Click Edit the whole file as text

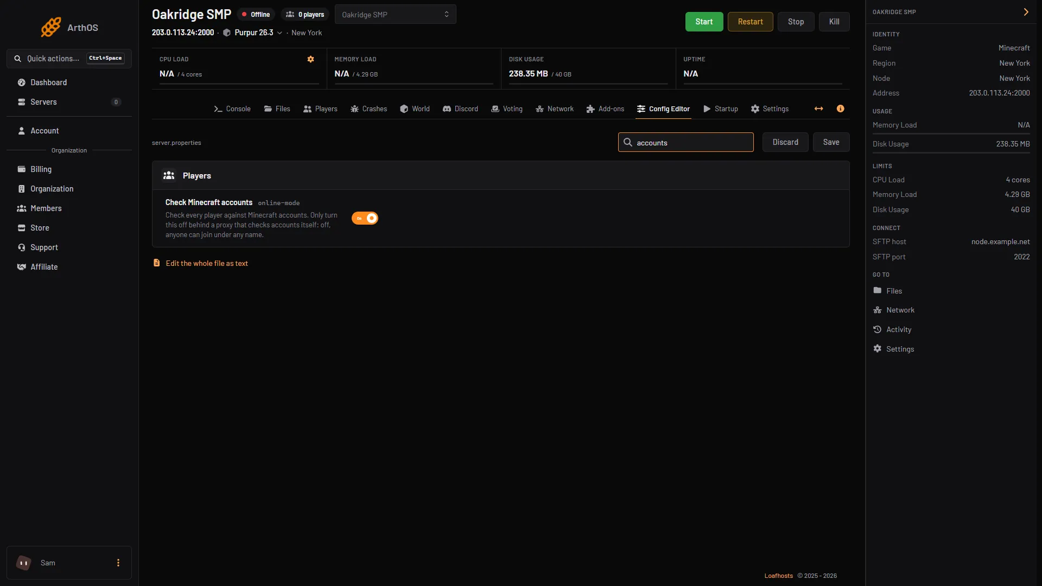coord(207,263)
